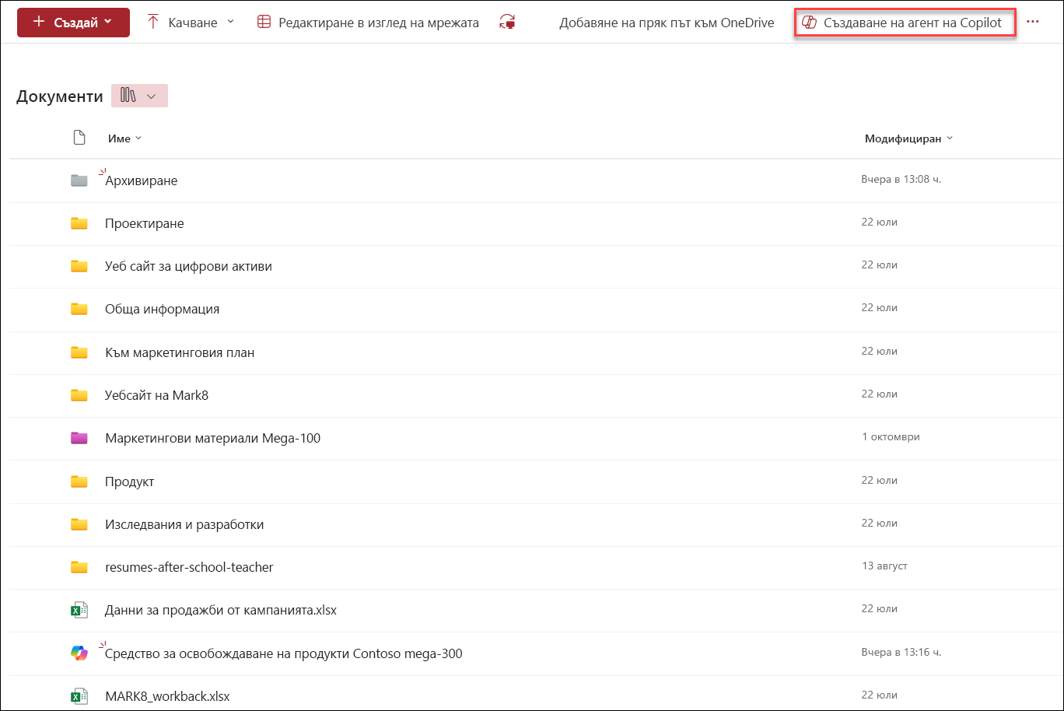The height and width of the screenshot is (711, 1064).
Task: Open the Архивиране folder
Action: (x=142, y=180)
